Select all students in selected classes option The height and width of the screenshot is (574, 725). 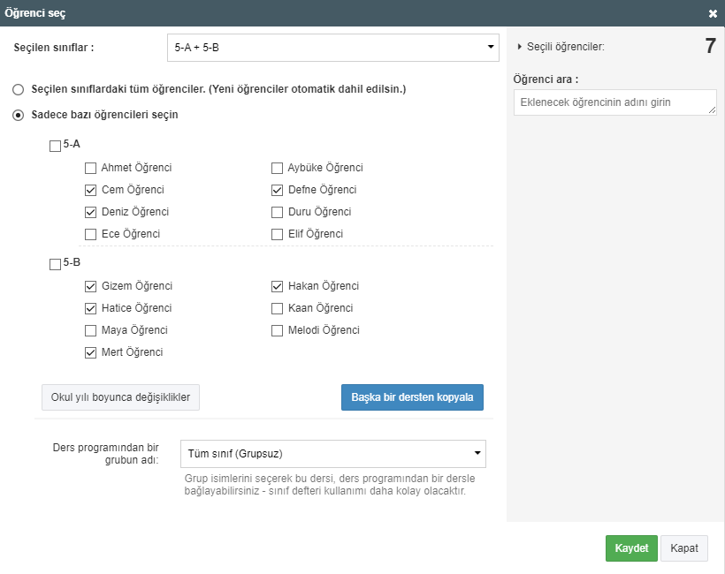[x=18, y=89]
